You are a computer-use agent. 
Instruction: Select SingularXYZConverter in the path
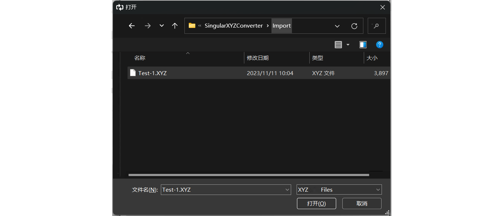click(x=233, y=26)
